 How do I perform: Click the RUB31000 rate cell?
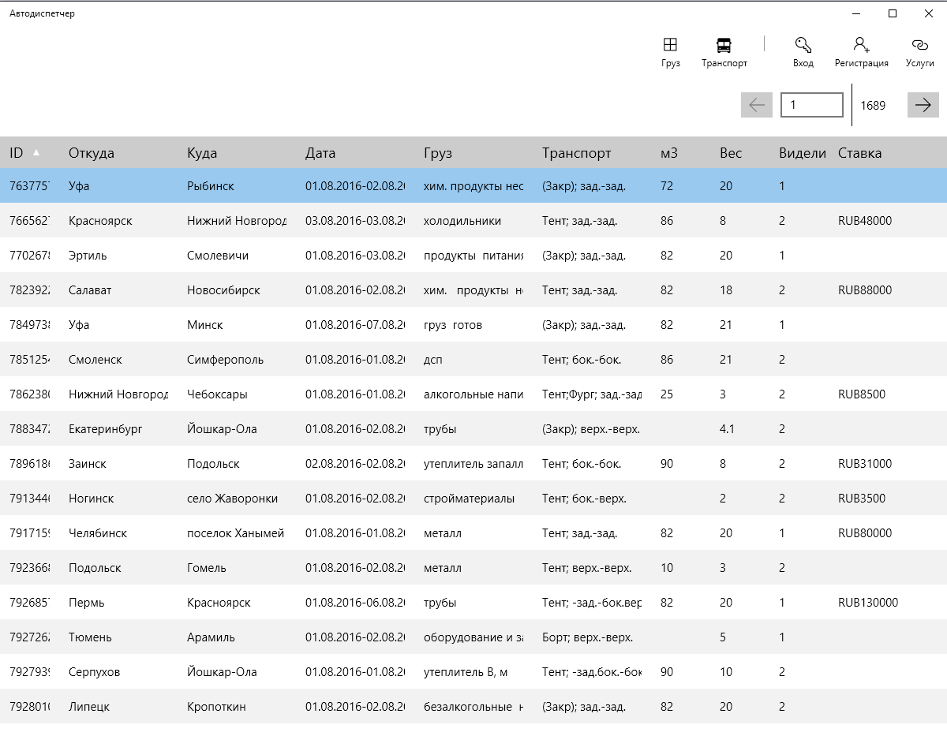pyautogui.click(x=865, y=464)
